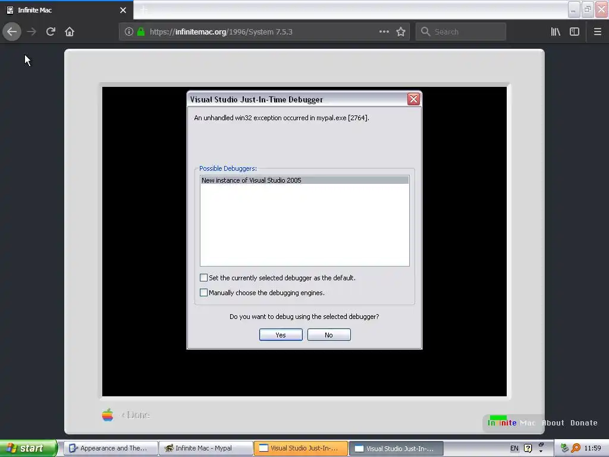609x457 pixels.
Task: Toggle the sidebar view icon
Action: tap(575, 32)
